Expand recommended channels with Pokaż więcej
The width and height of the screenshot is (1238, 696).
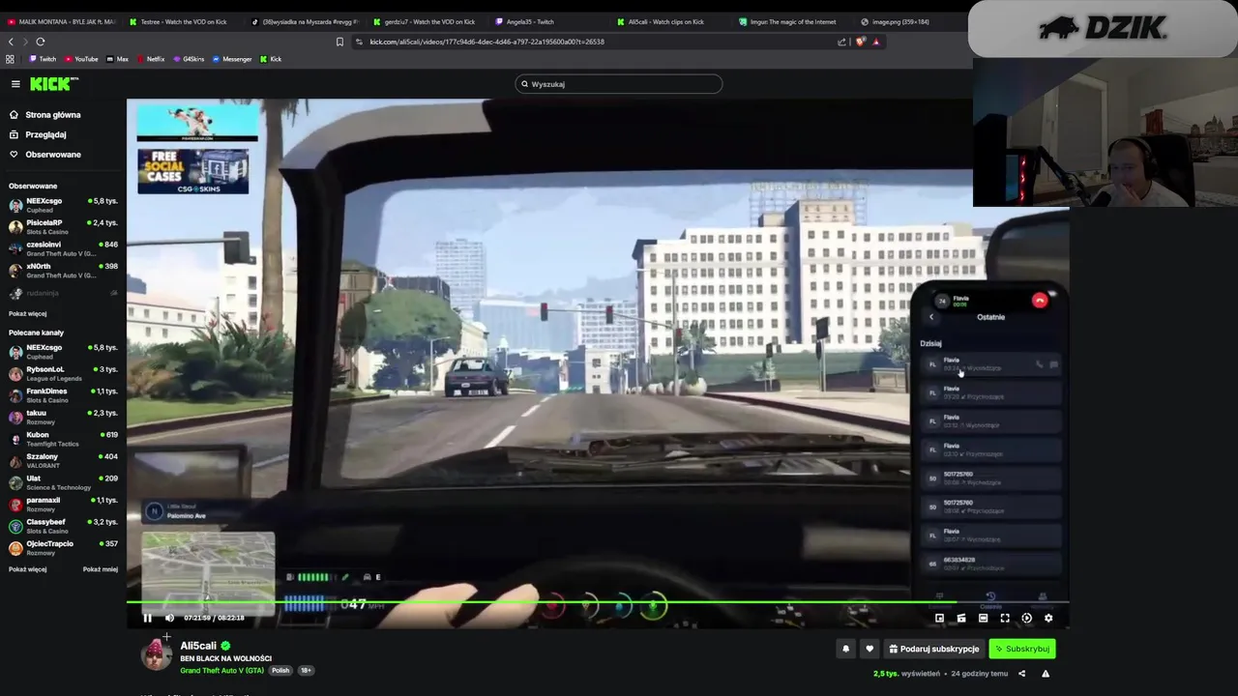coord(27,569)
